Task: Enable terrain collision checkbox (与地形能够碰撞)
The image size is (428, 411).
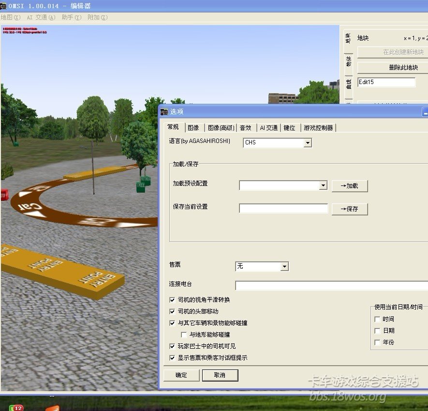Action: pyautogui.click(x=184, y=335)
